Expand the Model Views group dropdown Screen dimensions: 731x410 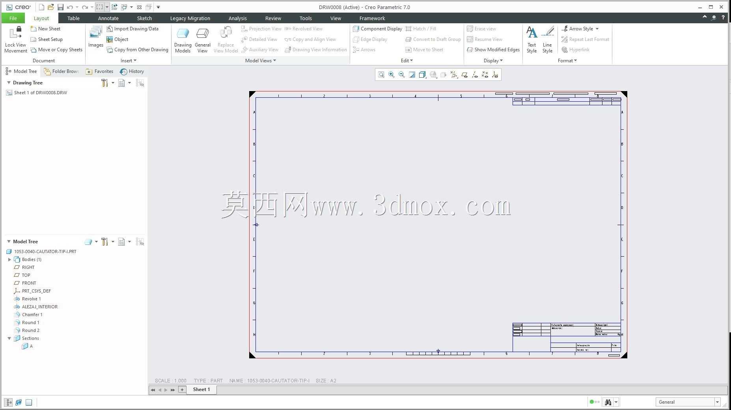[x=261, y=60]
